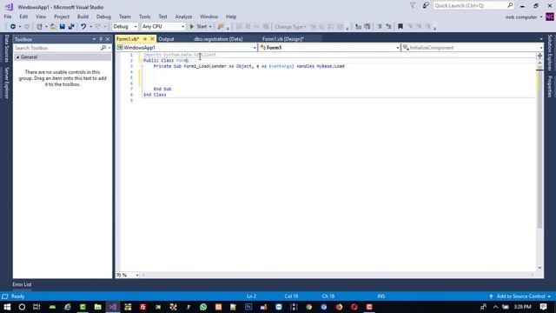The image size is (556, 313).
Task: Open the Build menu
Action: [83, 17]
